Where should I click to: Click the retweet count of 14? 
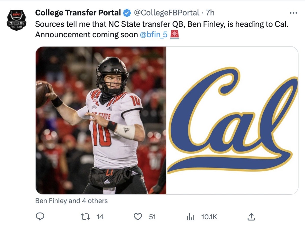(x=100, y=217)
